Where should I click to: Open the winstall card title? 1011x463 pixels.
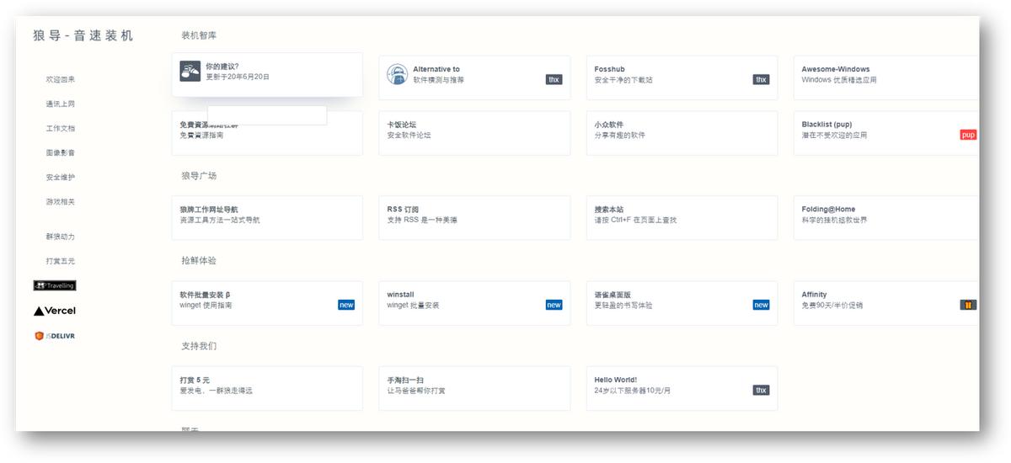tap(400, 295)
